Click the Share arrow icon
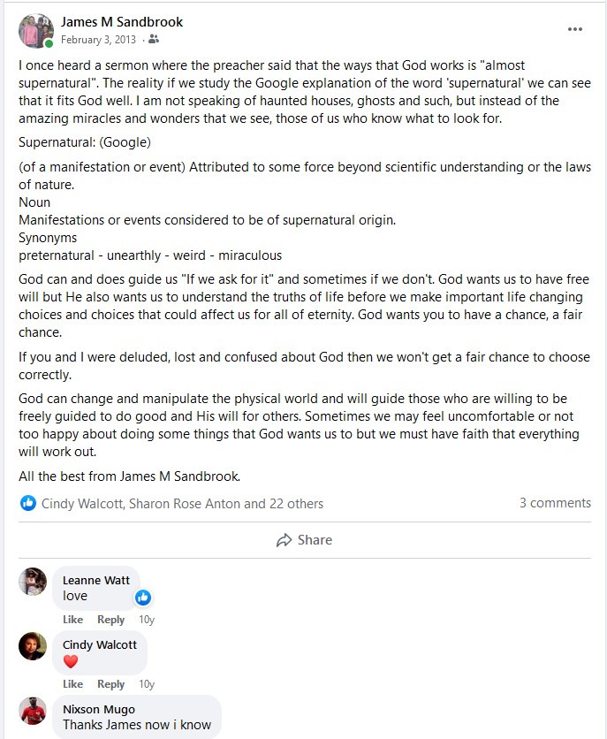The image size is (607, 739). tap(284, 540)
